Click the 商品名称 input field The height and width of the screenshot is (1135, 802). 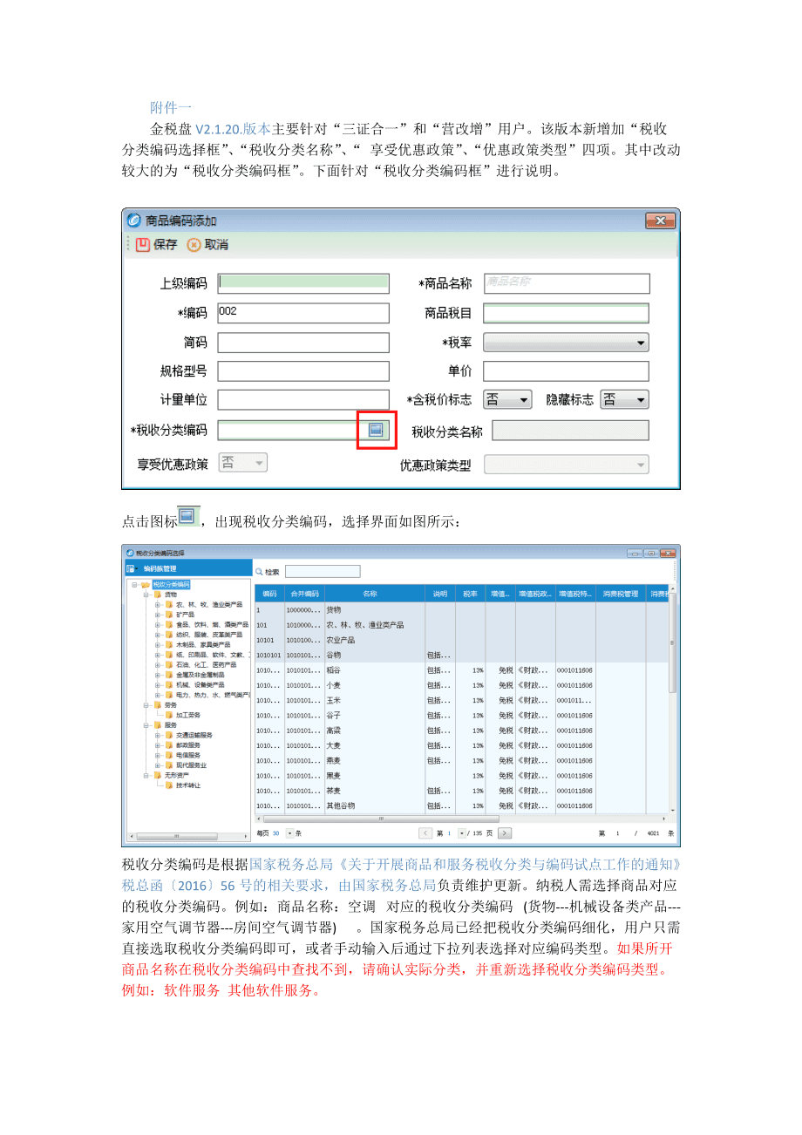[x=567, y=283]
